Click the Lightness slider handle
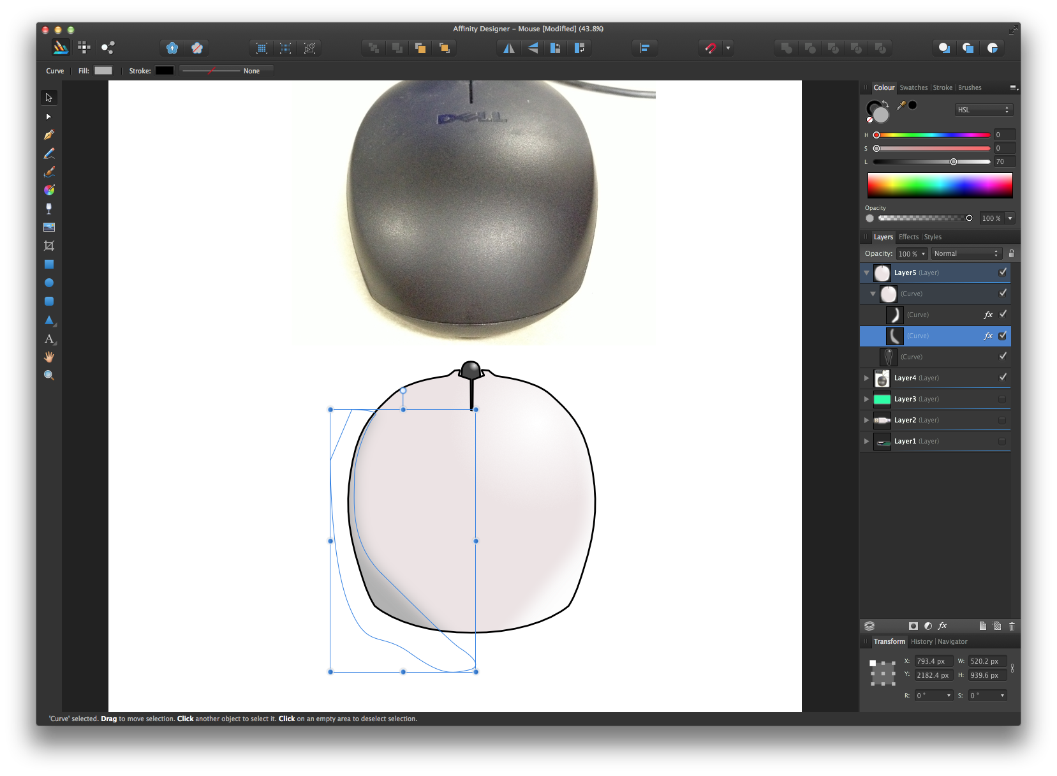 (953, 161)
